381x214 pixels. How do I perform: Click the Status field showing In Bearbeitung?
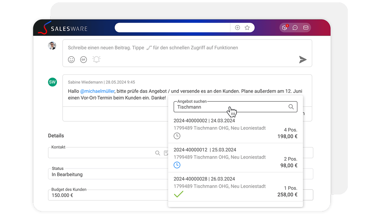(x=108, y=174)
